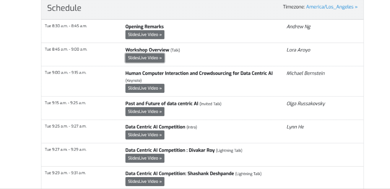Click speaker name Michael Bernstein
The width and height of the screenshot is (390, 189).
tap(305, 73)
